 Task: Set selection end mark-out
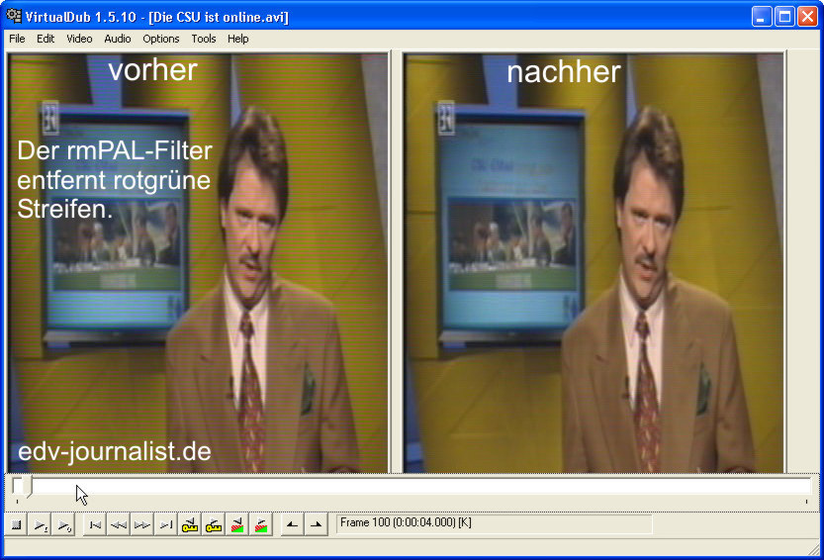tap(316, 524)
